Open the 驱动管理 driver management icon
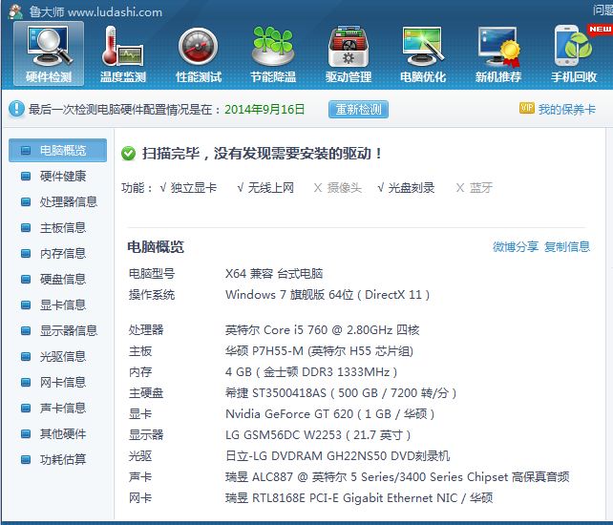Image resolution: width=613 pixels, height=525 pixels. click(x=349, y=52)
